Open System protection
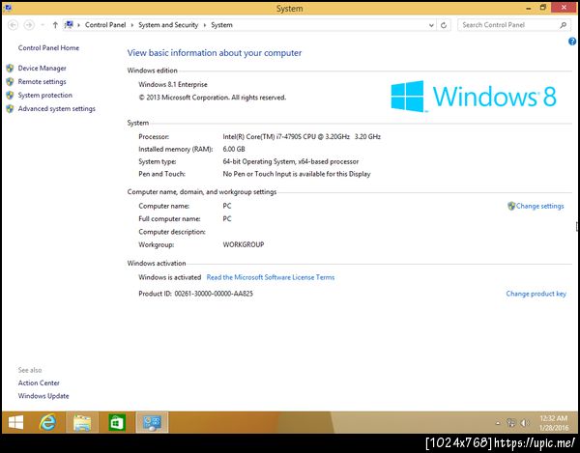 (45, 95)
